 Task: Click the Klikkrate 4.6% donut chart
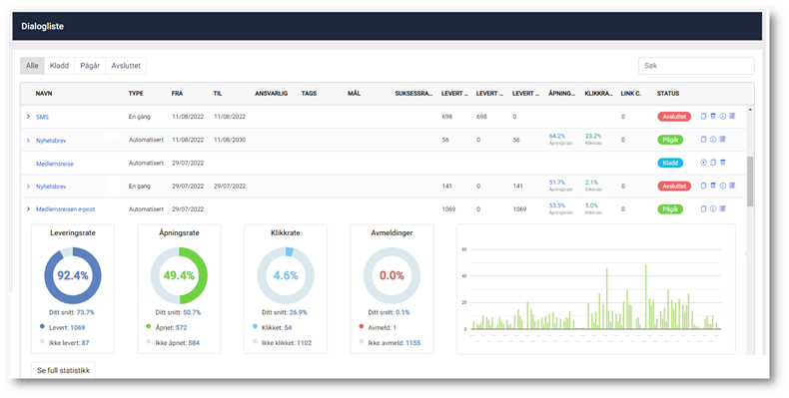(286, 275)
